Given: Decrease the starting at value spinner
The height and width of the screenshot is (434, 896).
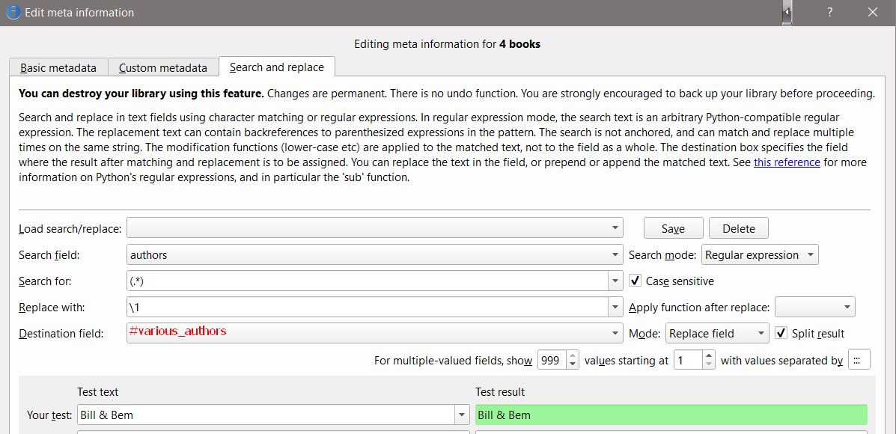Looking at the screenshot, I should point(709,364).
